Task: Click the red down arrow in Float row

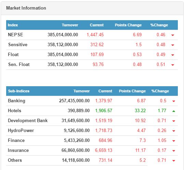Action: click(x=173, y=55)
